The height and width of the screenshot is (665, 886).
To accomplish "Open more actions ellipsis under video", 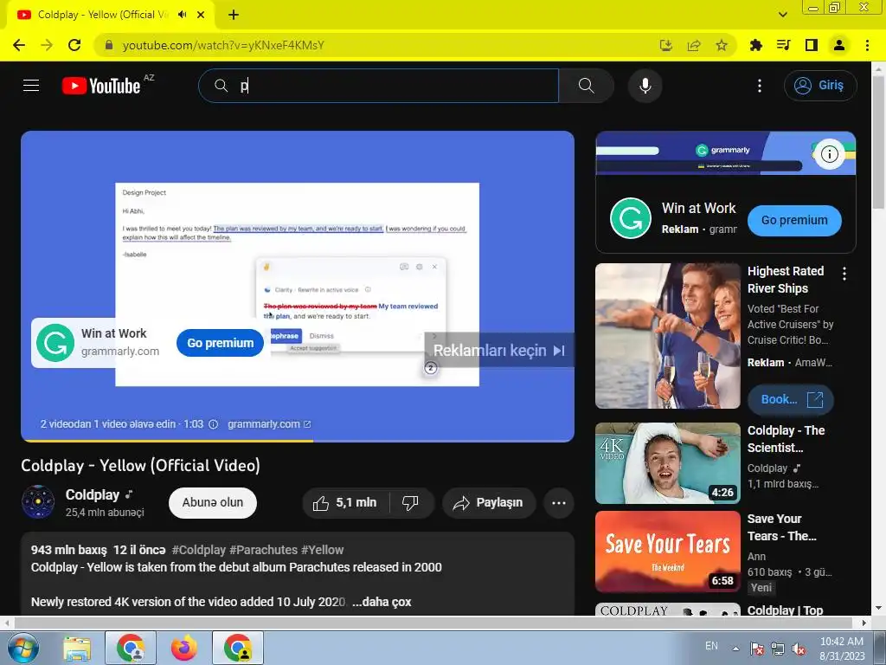I will click(x=559, y=503).
